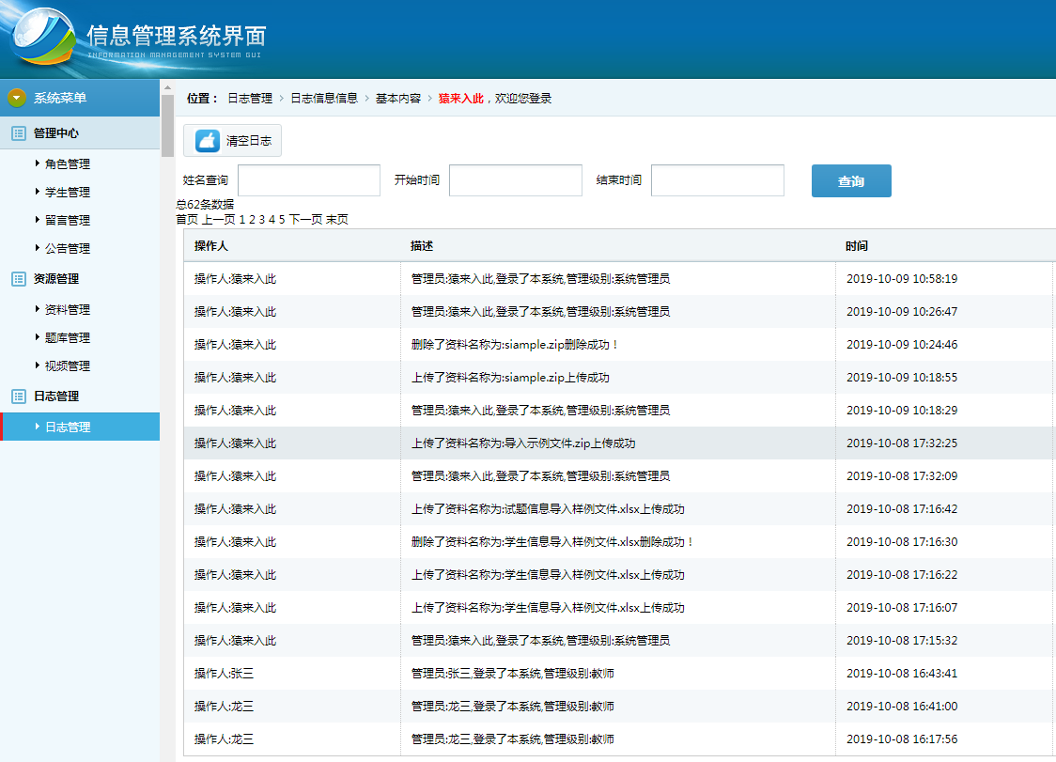
Task: Click 操作人 column header
Action: pyautogui.click(x=210, y=246)
